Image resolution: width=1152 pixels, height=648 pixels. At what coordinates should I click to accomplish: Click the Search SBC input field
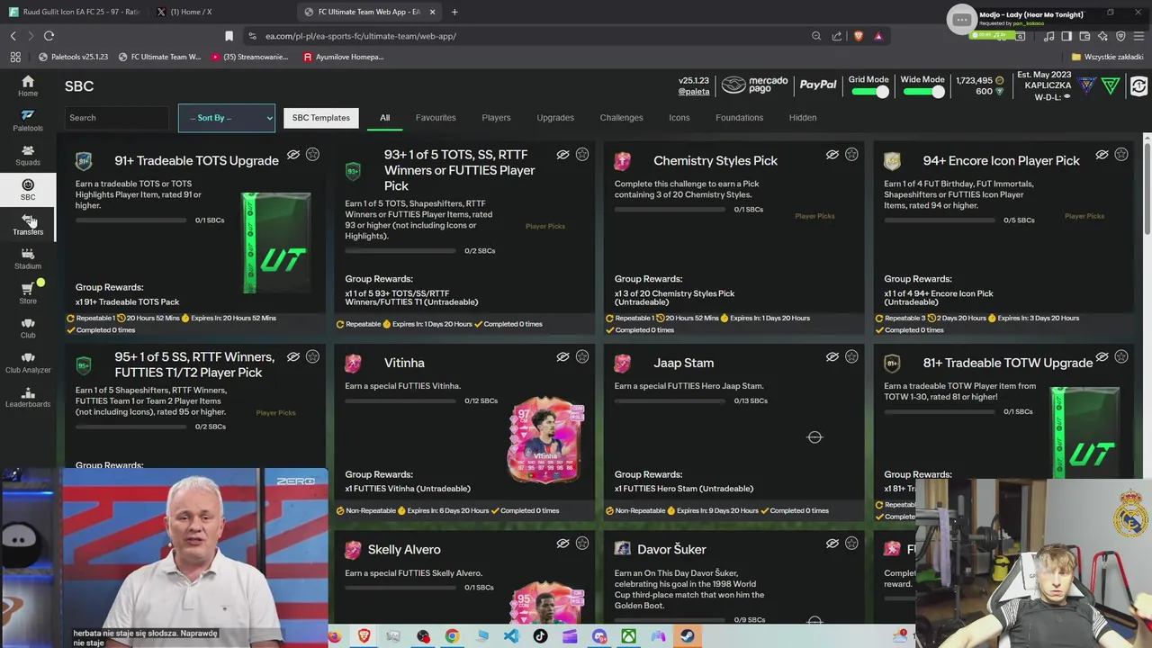tap(117, 118)
